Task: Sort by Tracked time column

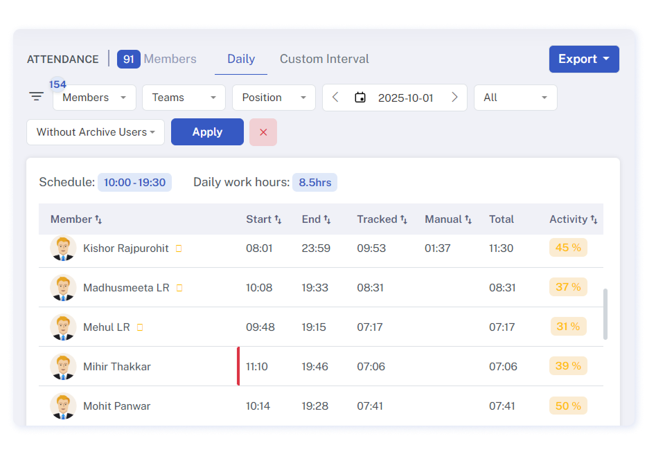Action: tap(403, 219)
